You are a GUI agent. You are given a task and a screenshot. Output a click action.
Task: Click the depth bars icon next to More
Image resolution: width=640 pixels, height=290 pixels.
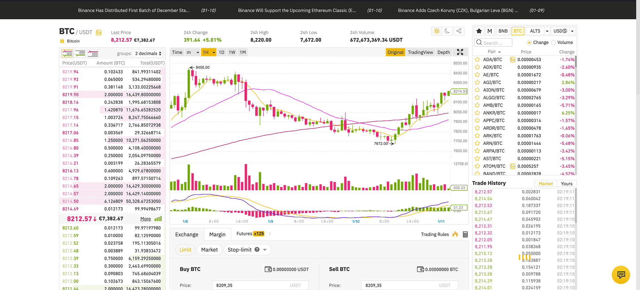[x=158, y=219]
